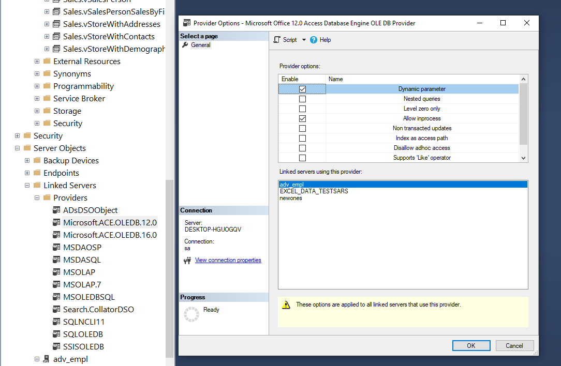Uncheck the Dynamic parameter option
Image resolution: width=561 pixels, height=366 pixels.
point(302,88)
